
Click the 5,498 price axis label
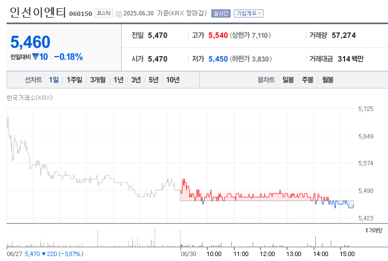tap(366, 191)
